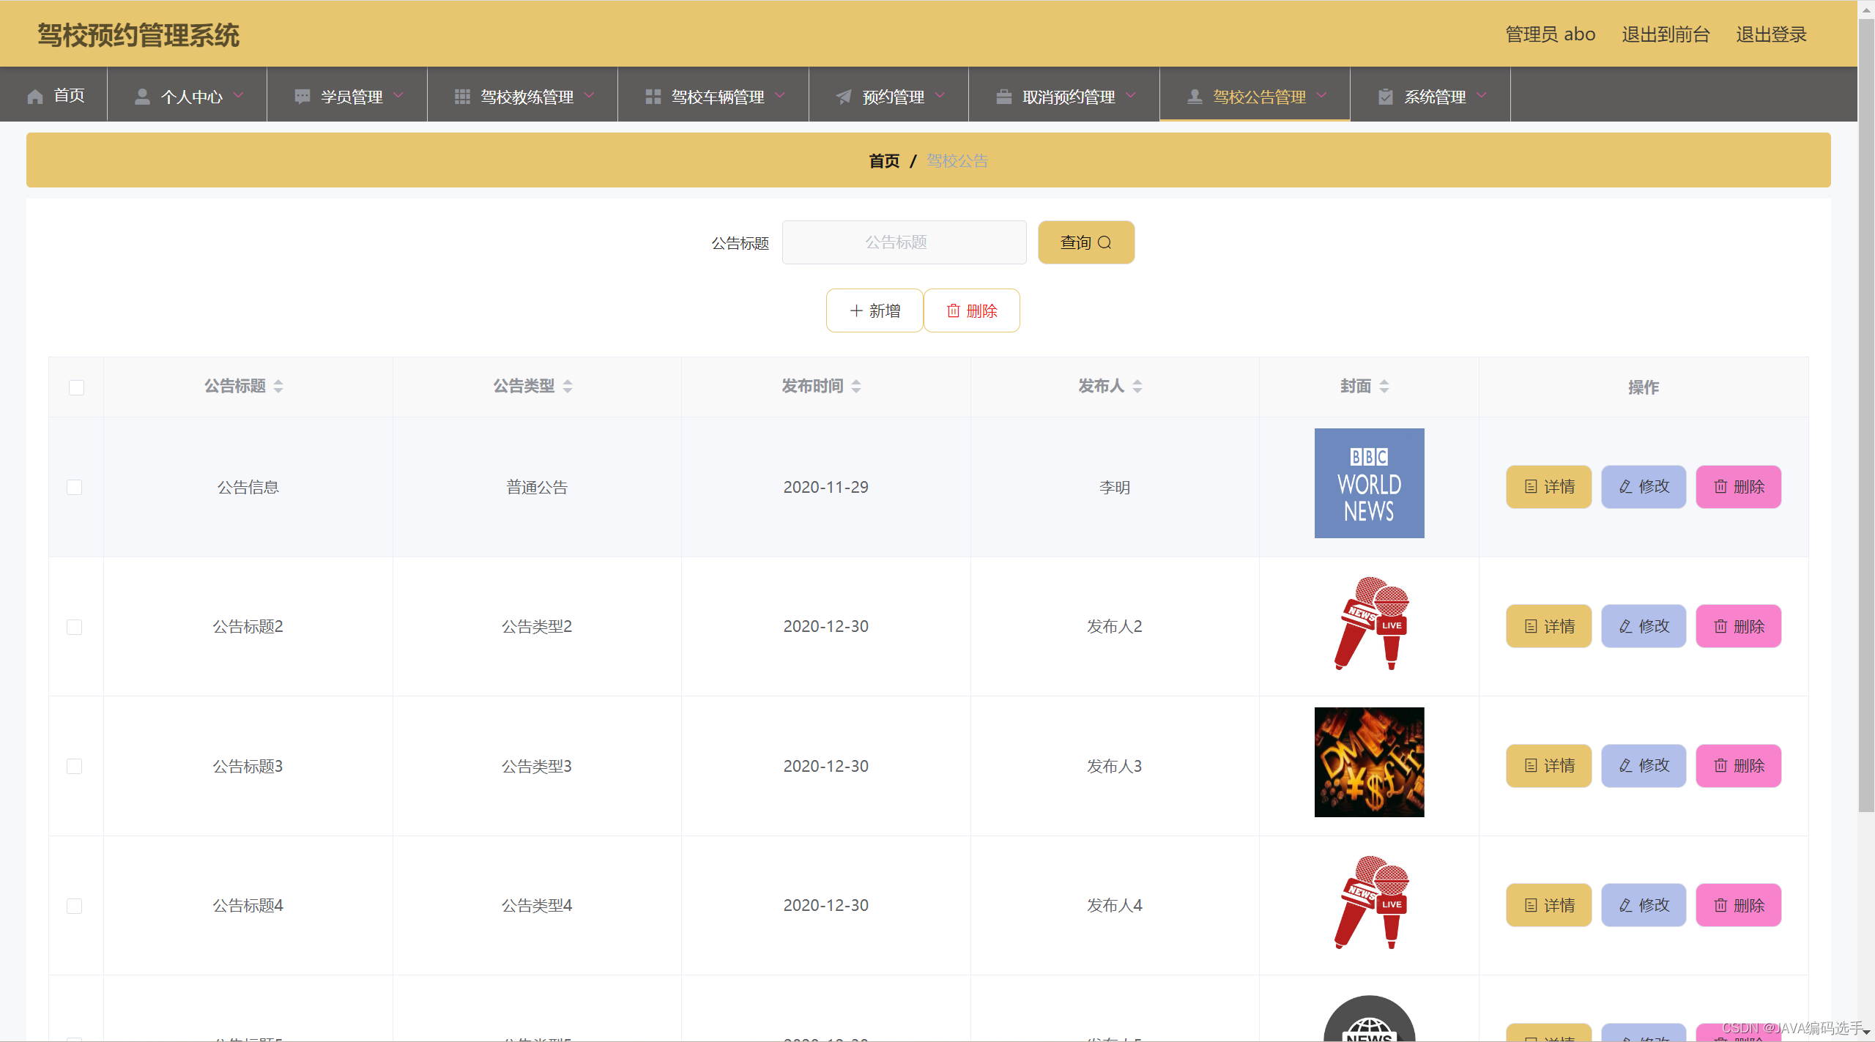Screen dimensions: 1875x1042
Task: Click the sort arrows beside 公告标题 header
Action: coord(278,387)
